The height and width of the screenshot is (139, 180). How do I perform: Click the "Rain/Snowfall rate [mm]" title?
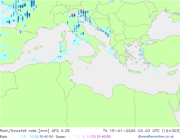25,130
